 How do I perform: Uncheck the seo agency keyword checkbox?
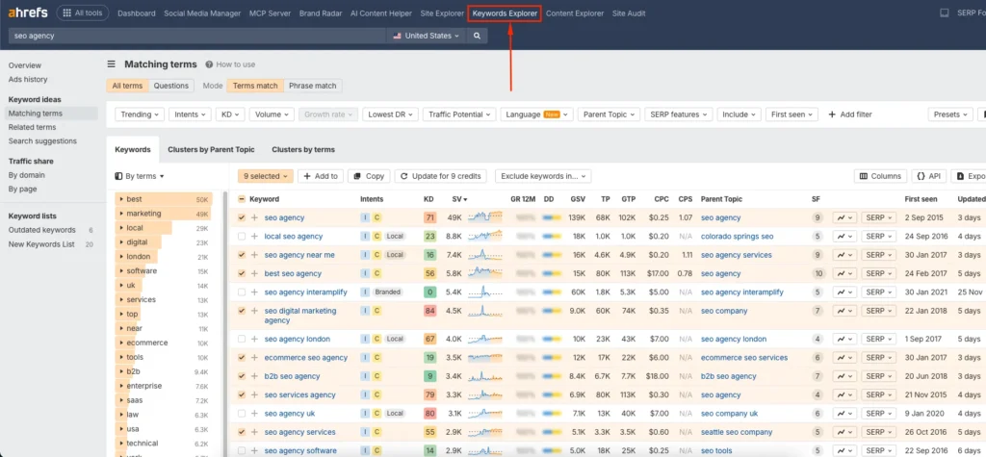[x=242, y=217]
